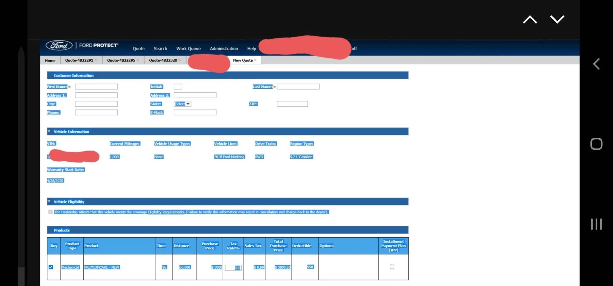Click the Customer Information section header
Viewport: 613px width, 286px height.
[228, 75]
